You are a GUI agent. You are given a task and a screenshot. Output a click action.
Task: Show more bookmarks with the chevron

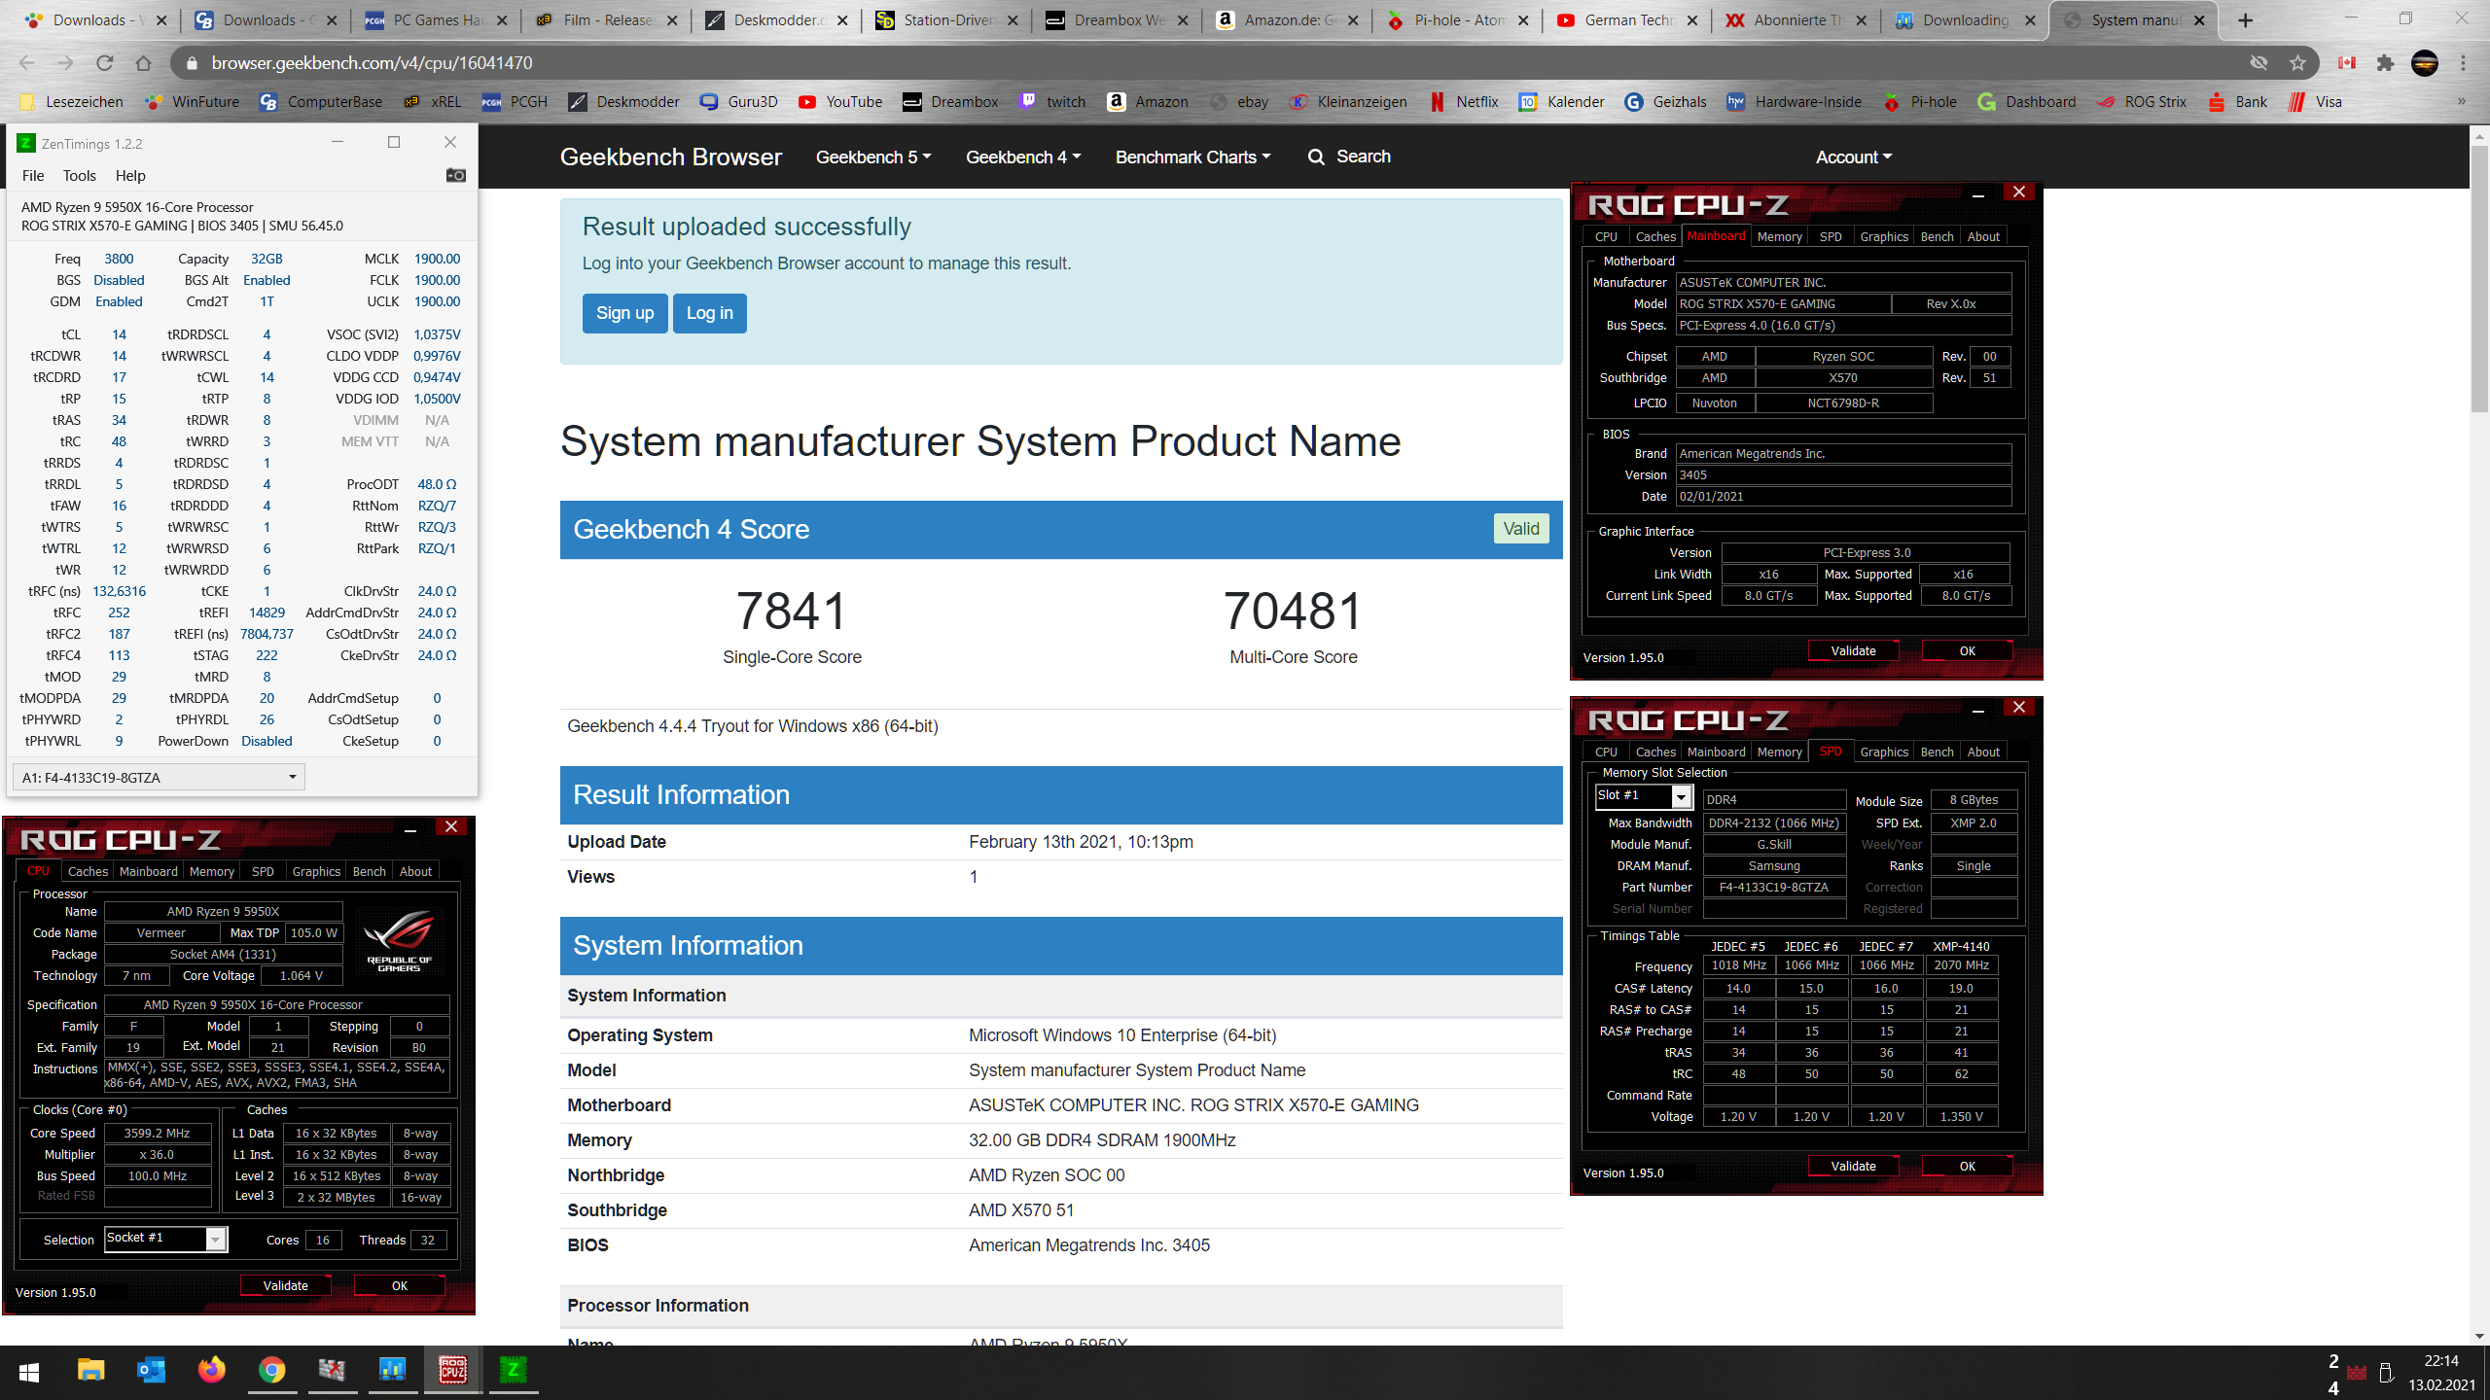(x=2462, y=102)
